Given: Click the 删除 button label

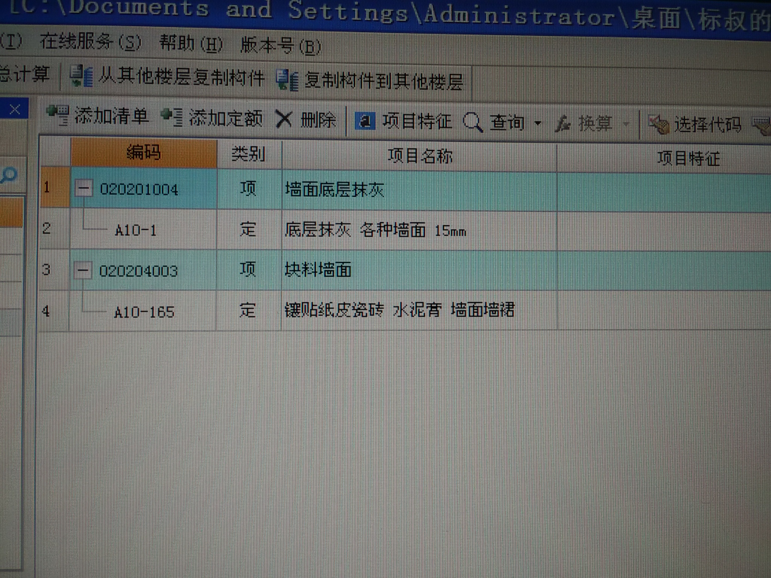Looking at the screenshot, I should (318, 120).
